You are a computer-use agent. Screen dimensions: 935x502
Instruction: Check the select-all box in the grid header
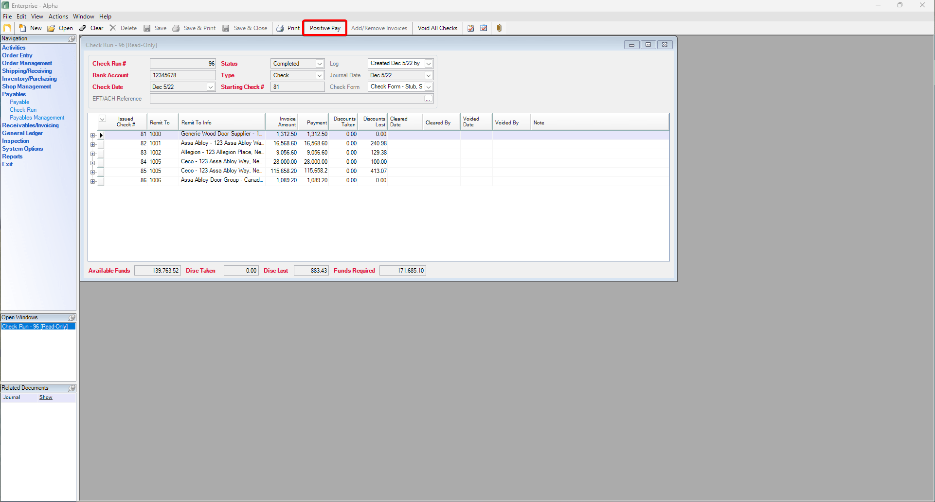click(x=102, y=119)
